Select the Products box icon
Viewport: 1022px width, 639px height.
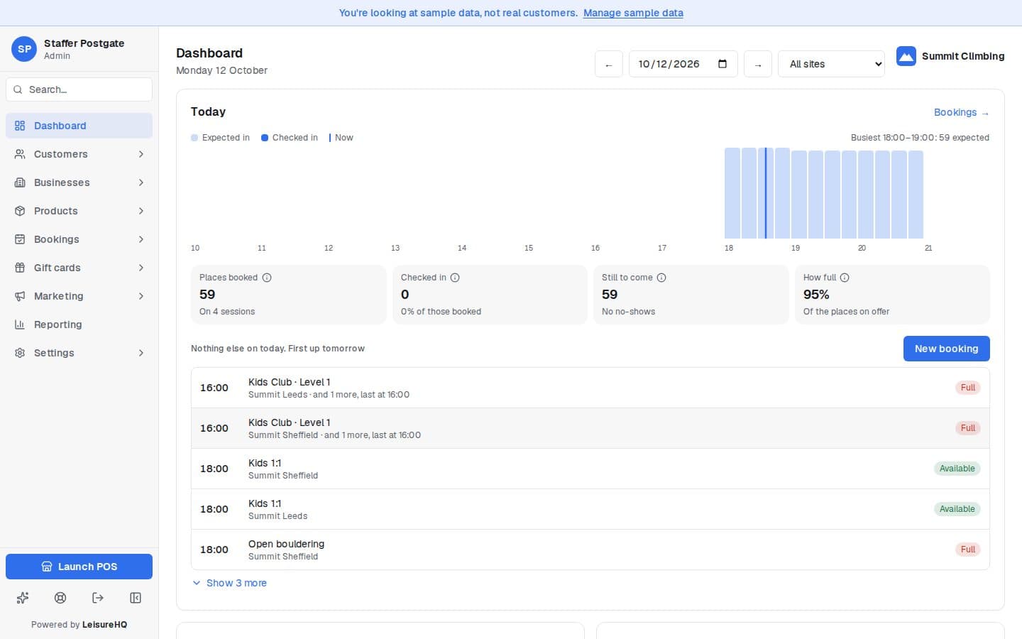[20, 211]
